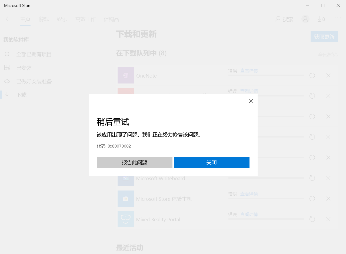Click the OneNote app name
Image resolution: width=346 pixels, height=254 pixels.
(147, 76)
